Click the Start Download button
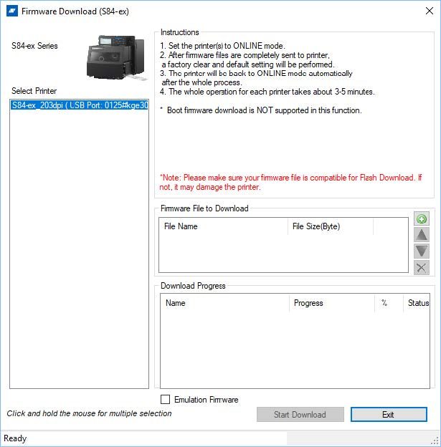The height and width of the screenshot is (447, 441). [x=300, y=415]
